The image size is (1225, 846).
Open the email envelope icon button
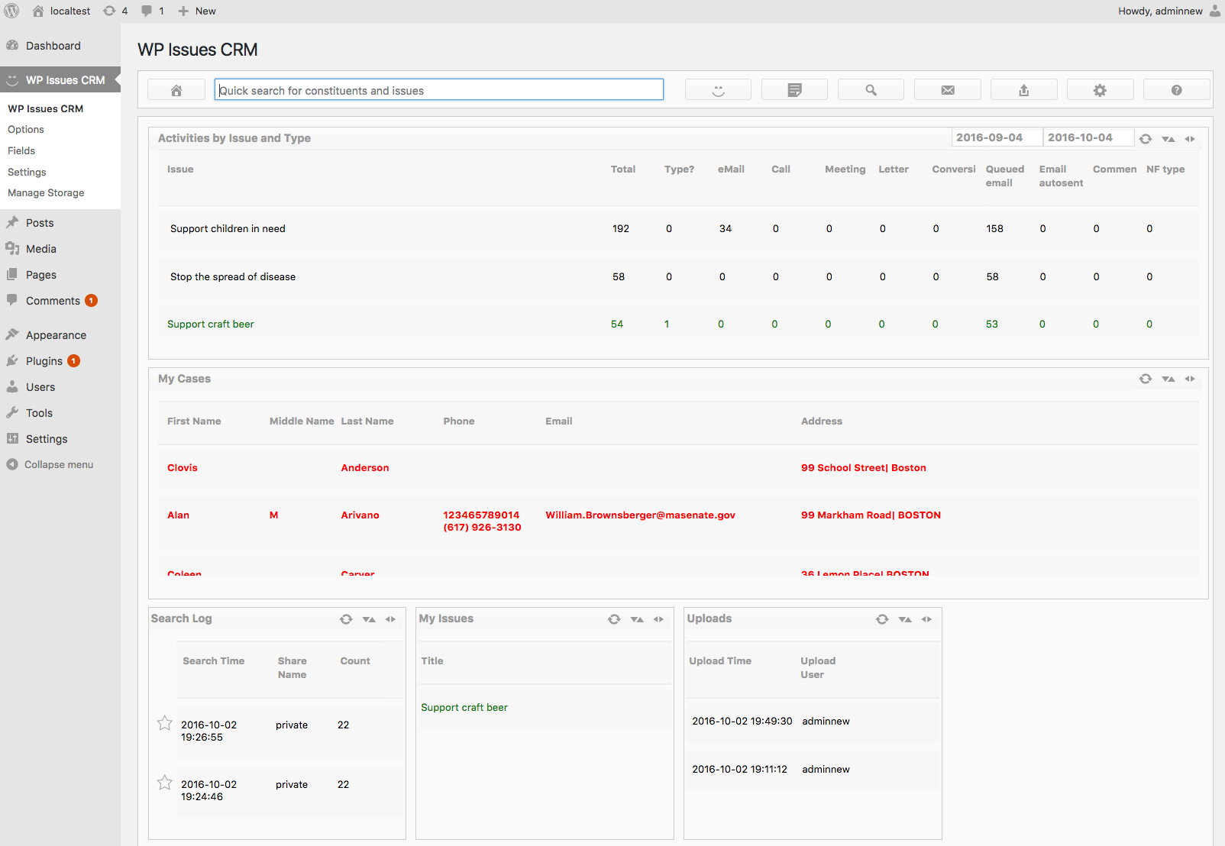(x=948, y=90)
